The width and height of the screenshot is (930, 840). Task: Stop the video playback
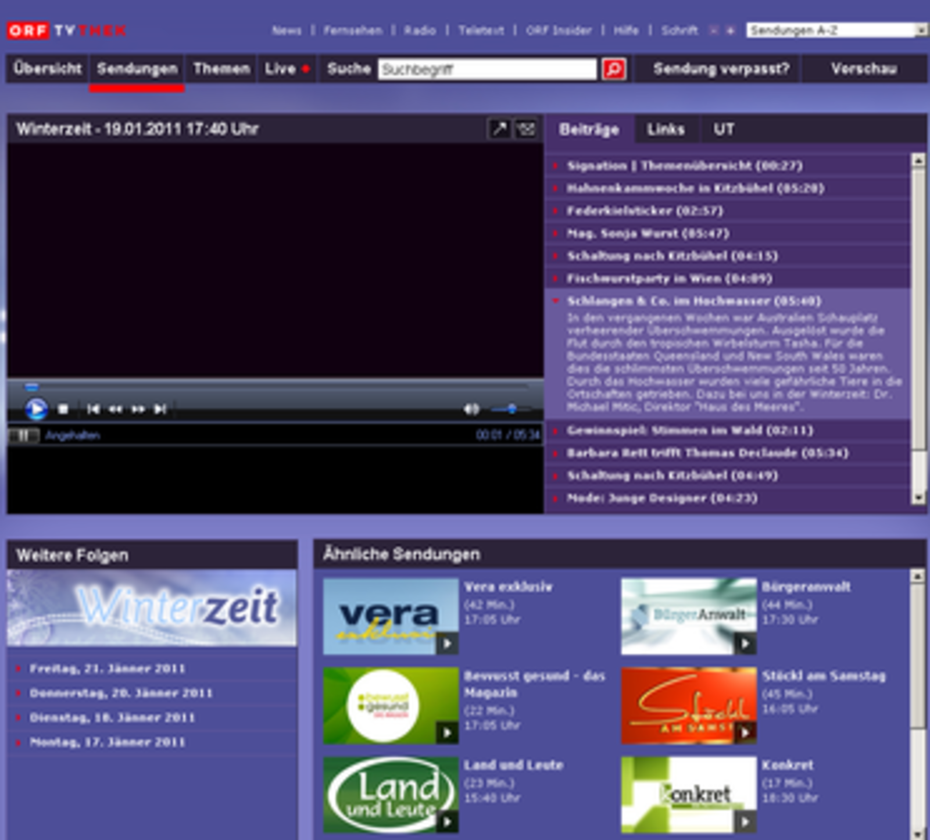point(63,410)
